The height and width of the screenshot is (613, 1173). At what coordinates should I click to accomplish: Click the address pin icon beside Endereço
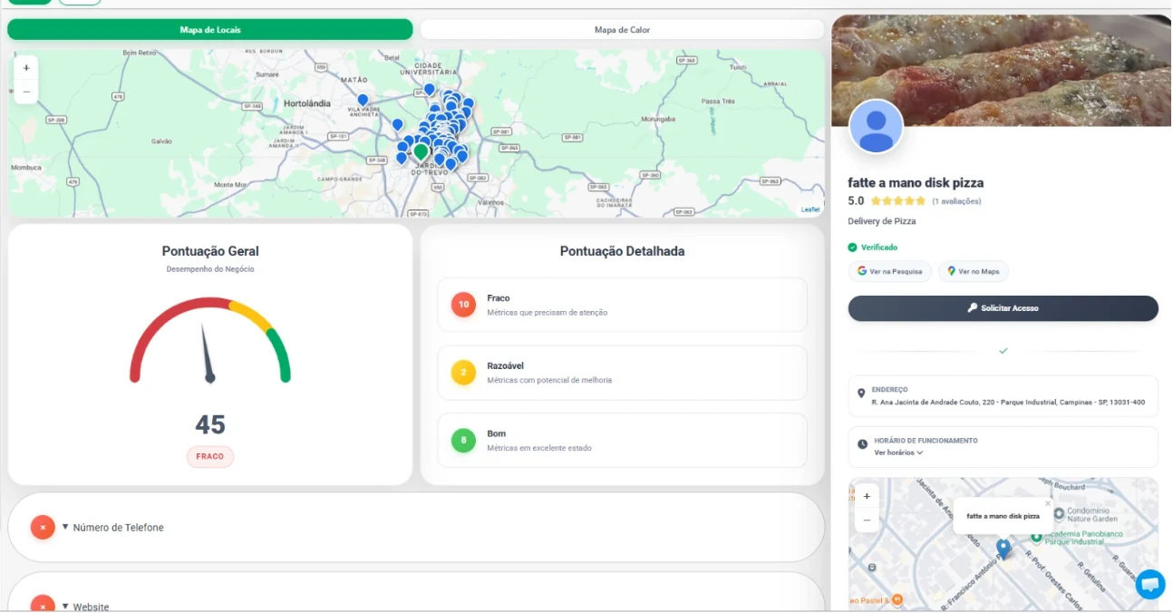[x=861, y=394]
